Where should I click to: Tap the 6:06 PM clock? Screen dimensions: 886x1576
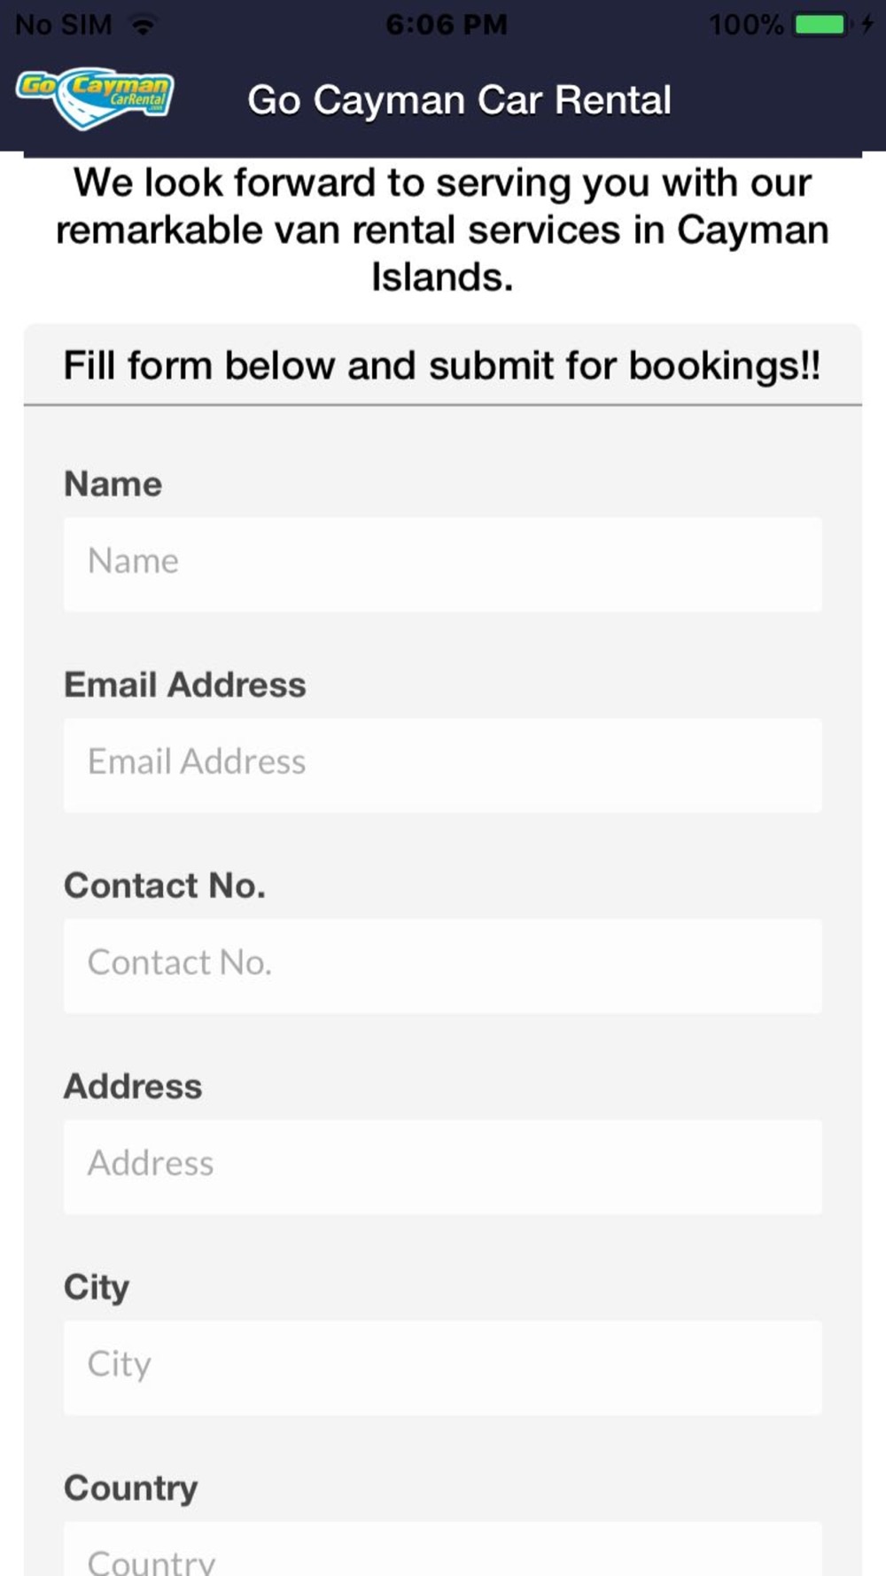(447, 25)
